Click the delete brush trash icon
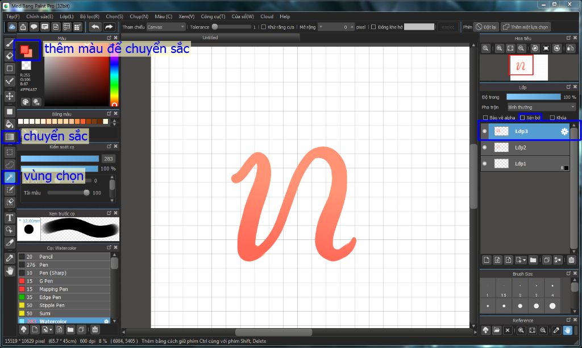The image size is (582, 348). [95, 329]
